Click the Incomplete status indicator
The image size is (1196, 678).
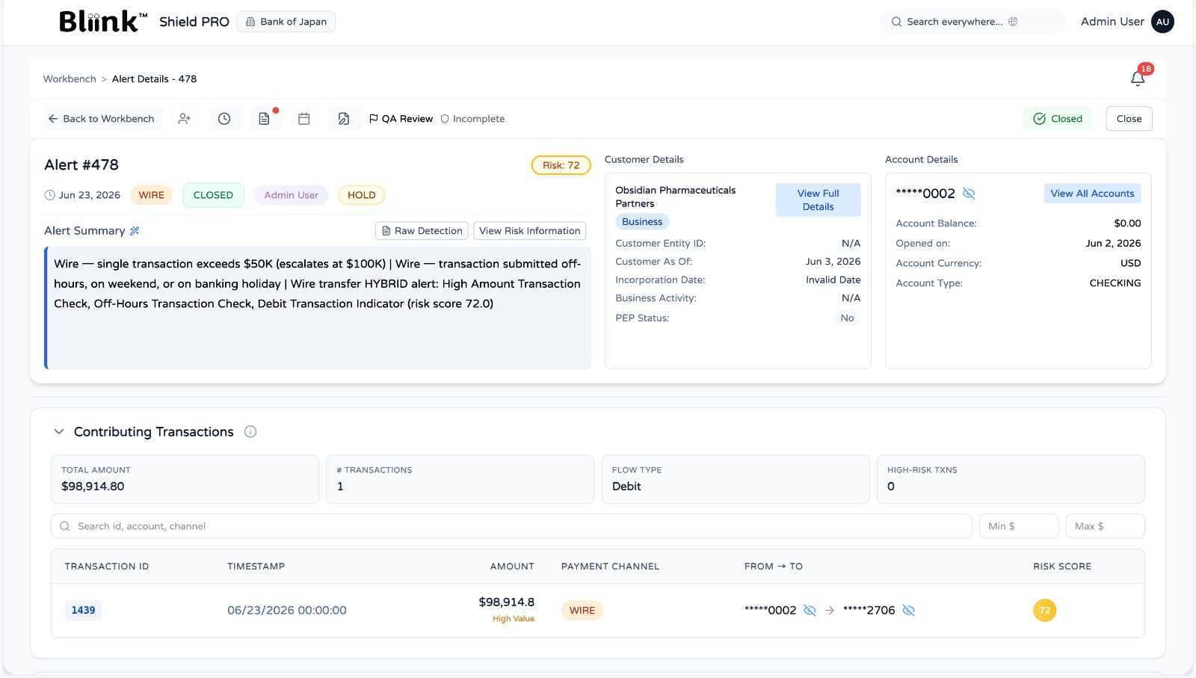472,119
